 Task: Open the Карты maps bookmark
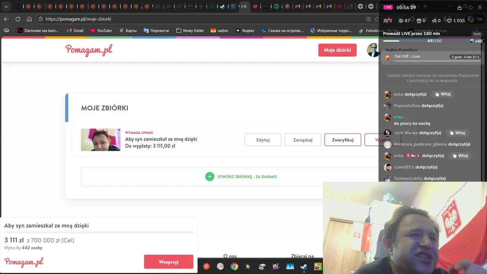point(128,30)
